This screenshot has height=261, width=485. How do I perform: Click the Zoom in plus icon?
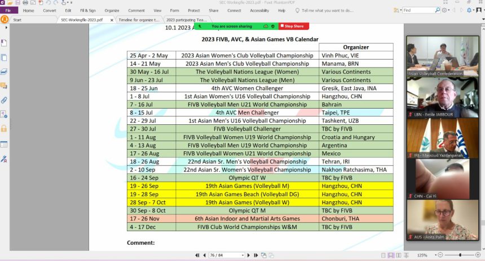point(478,255)
